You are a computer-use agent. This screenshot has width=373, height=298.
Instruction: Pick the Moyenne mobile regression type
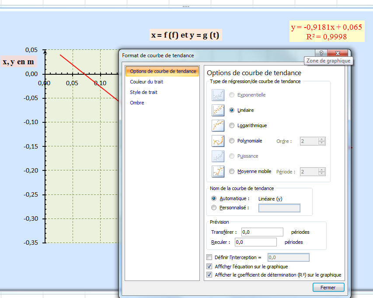(232, 171)
